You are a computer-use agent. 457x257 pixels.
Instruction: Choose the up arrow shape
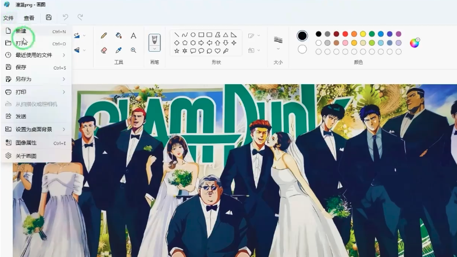tap(217, 43)
